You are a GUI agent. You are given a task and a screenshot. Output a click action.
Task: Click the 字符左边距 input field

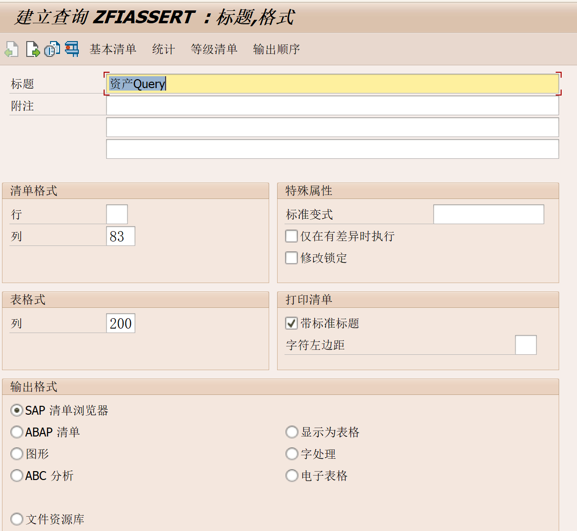coord(525,345)
